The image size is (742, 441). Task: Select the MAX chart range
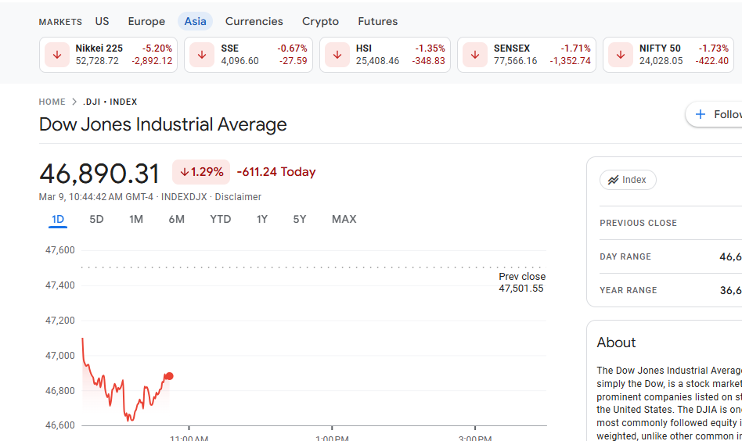point(344,219)
